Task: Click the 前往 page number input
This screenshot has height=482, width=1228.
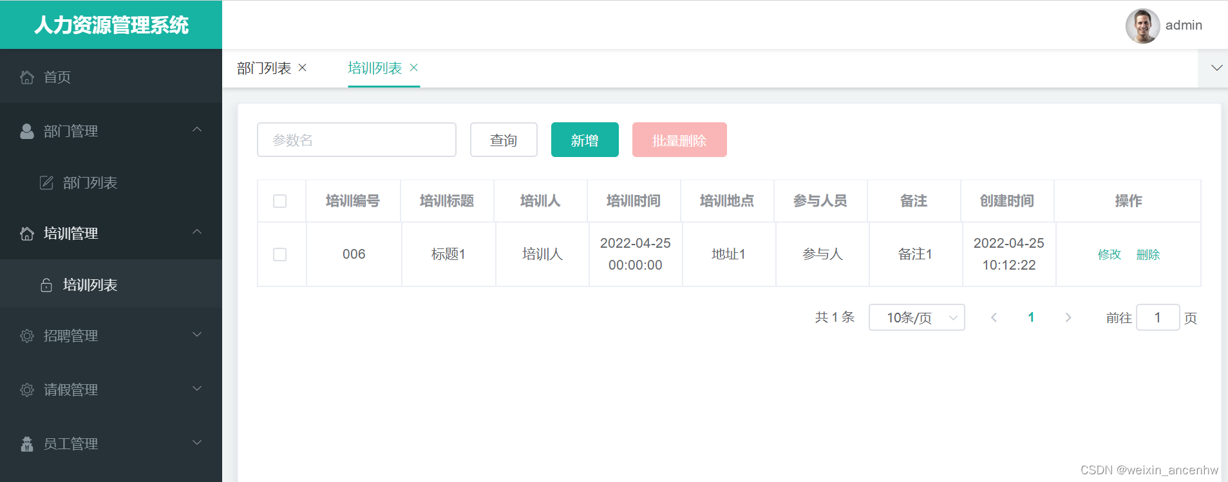Action: [1158, 317]
